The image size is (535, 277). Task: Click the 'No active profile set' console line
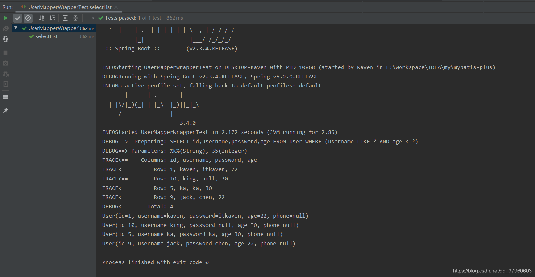212,86
